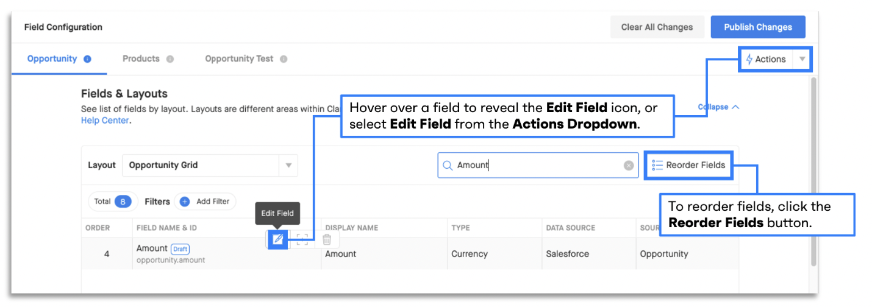Click the expand field icon in Amount row
The height and width of the screenshot is (307, 872).
tap(302, 239)
